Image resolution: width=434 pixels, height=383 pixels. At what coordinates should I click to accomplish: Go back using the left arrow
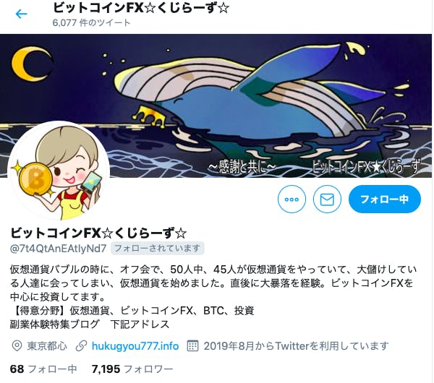(x=21, y=14)
